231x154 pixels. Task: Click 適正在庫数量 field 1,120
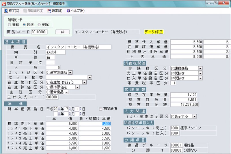[x=184, y=95]
